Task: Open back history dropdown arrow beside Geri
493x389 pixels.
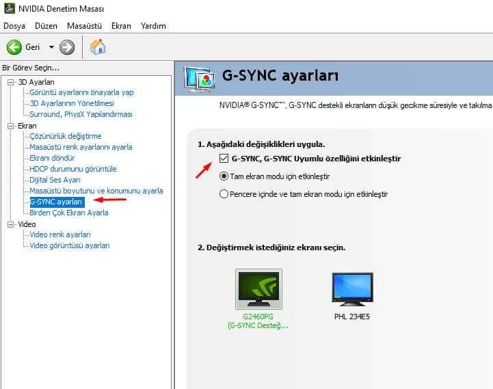Action: pos(51,47)
